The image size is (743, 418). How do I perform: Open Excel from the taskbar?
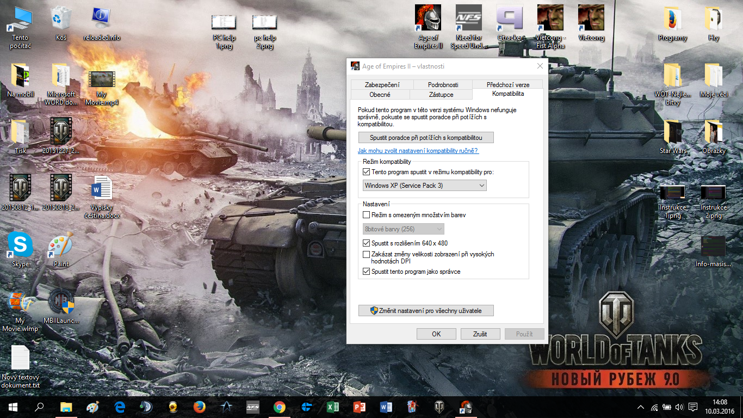[x=333, y=407]
